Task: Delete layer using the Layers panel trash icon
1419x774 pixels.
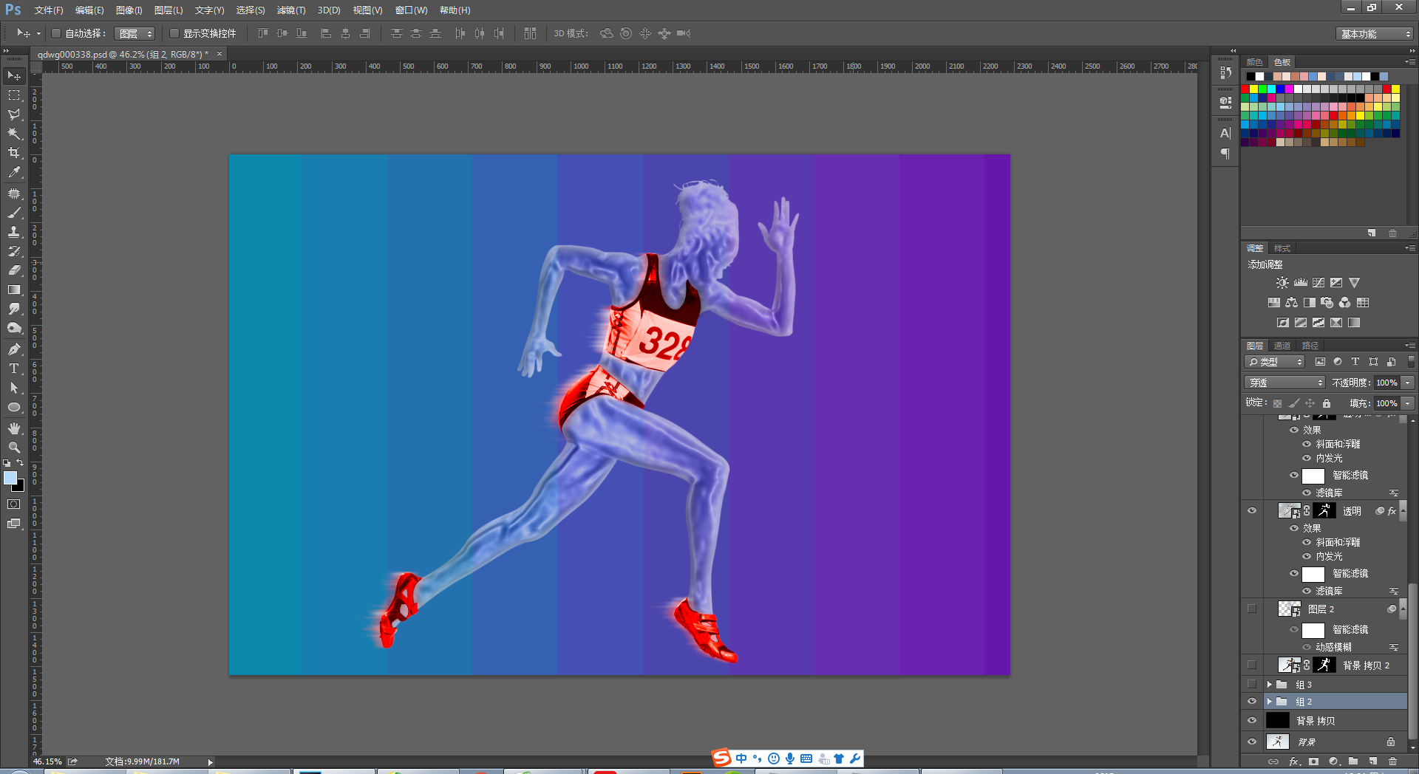Action: (x=1393, y=761)
